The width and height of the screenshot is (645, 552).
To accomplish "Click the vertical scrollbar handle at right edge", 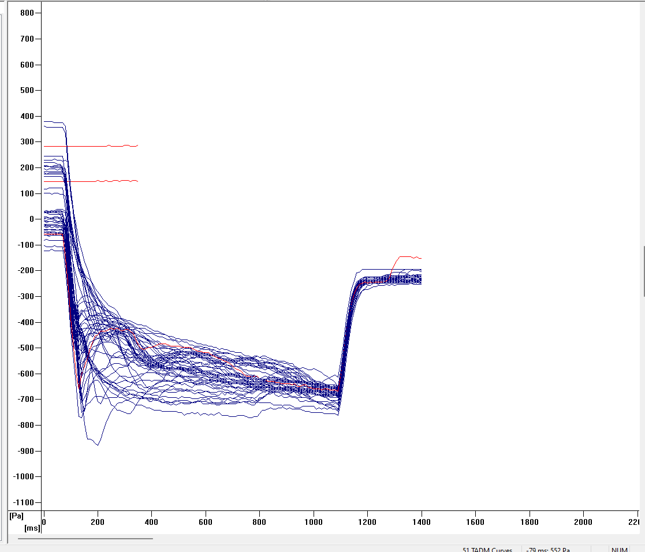I will [643, 254].
